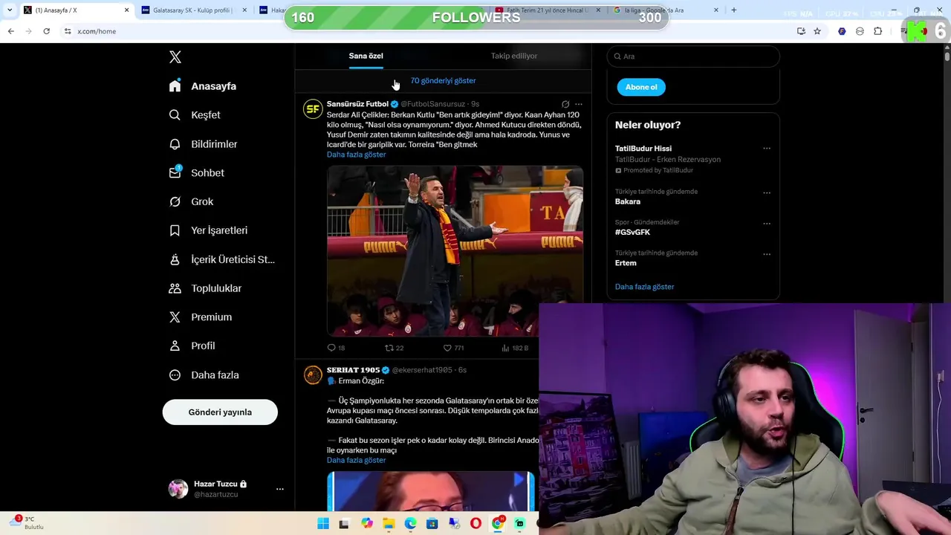Image resolution: width=951 pixels, height=535 pixels.
Task: Open Bildirimler notifications
Action: 203,144
